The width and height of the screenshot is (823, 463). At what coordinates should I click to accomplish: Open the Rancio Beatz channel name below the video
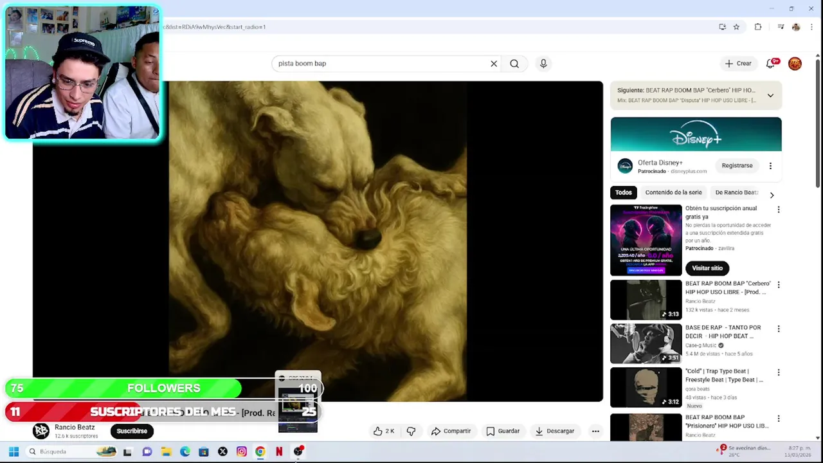coord(75,427)
